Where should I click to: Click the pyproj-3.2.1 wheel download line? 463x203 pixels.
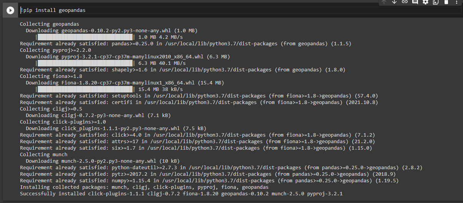click(128, 57)
